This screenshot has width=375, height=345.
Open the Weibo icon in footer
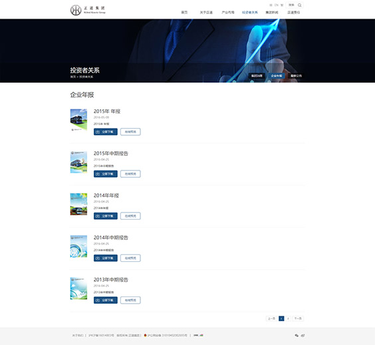pos(303,336)
